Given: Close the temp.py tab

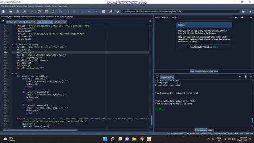Looking at the screenshot, I should [15, 22].
